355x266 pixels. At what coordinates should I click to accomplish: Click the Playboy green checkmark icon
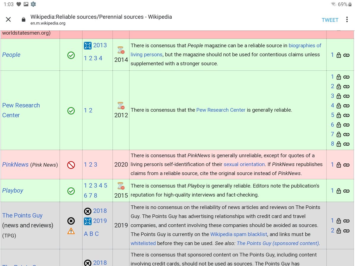(x=71, y=191)
